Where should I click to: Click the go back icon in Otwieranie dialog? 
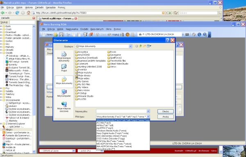(137, 46)
